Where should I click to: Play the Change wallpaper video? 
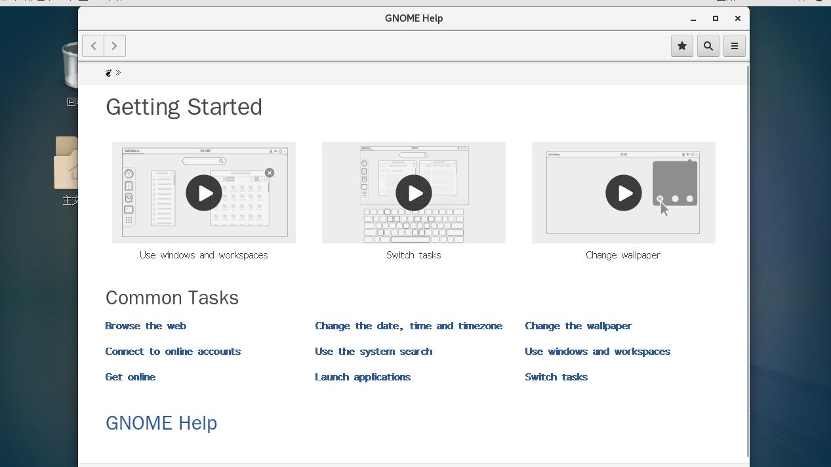point(624,193)
